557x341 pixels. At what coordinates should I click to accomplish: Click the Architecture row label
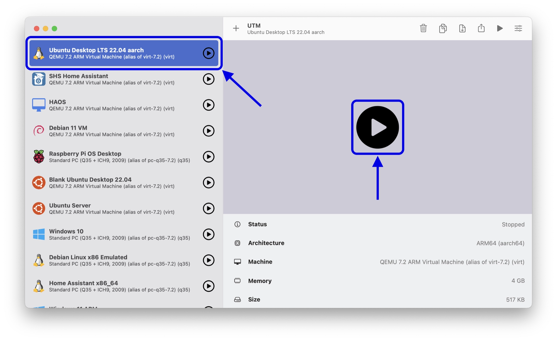[x=266, y=243]
